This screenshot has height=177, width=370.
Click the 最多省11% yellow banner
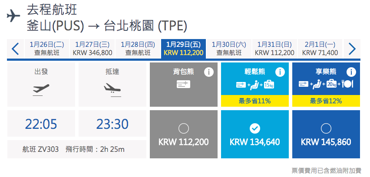click(255, 101)
